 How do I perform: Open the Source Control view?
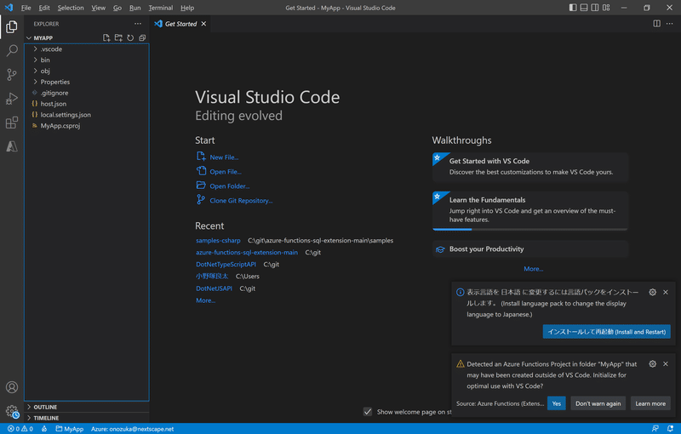[x=12, y=75]
